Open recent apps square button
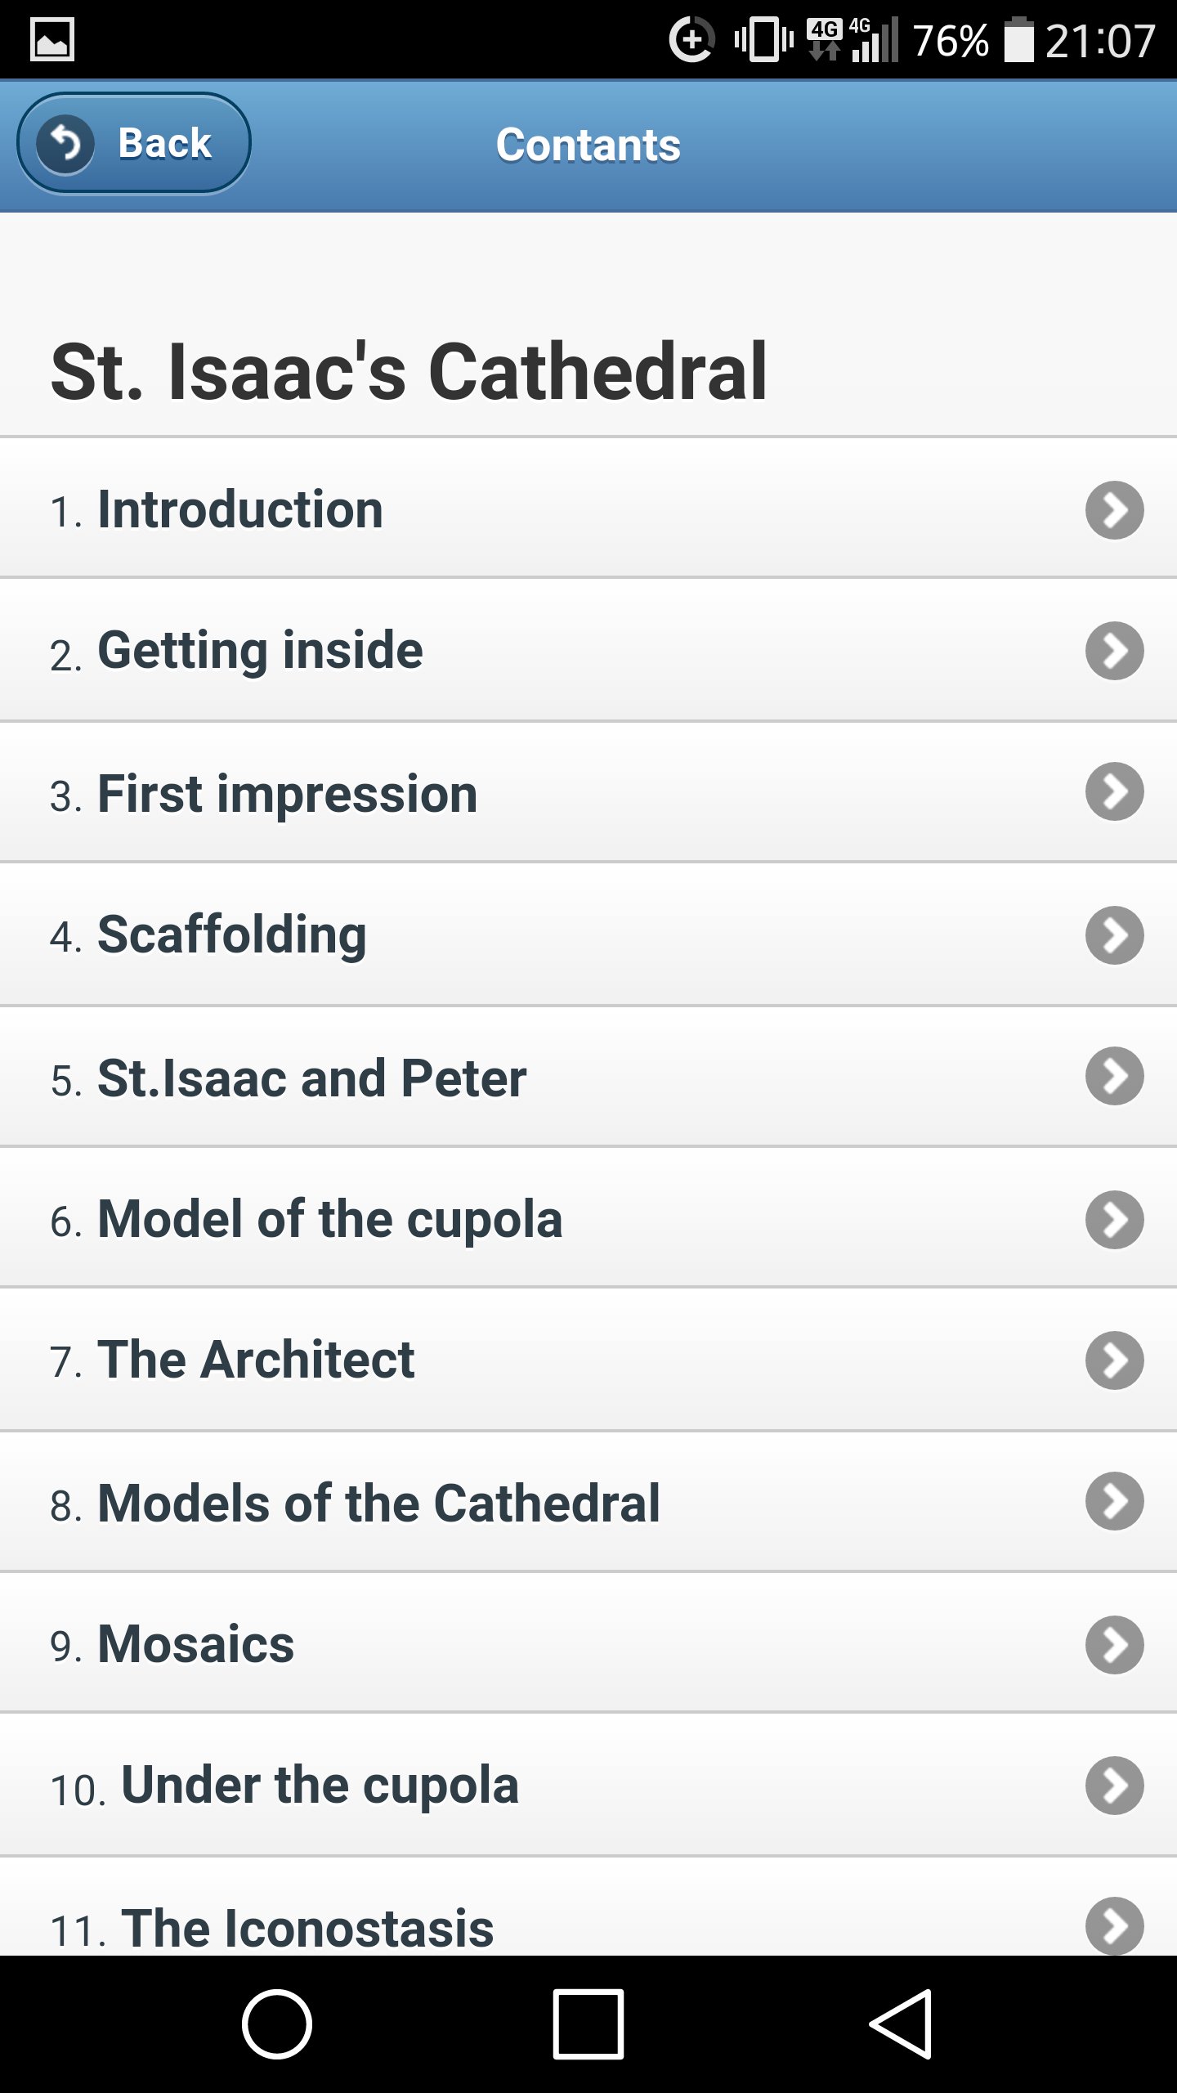 588,2024
